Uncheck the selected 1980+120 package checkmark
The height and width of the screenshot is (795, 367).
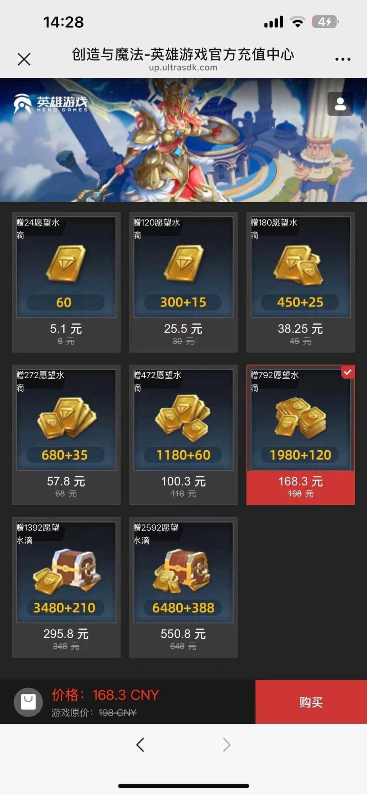click(348, 372)
